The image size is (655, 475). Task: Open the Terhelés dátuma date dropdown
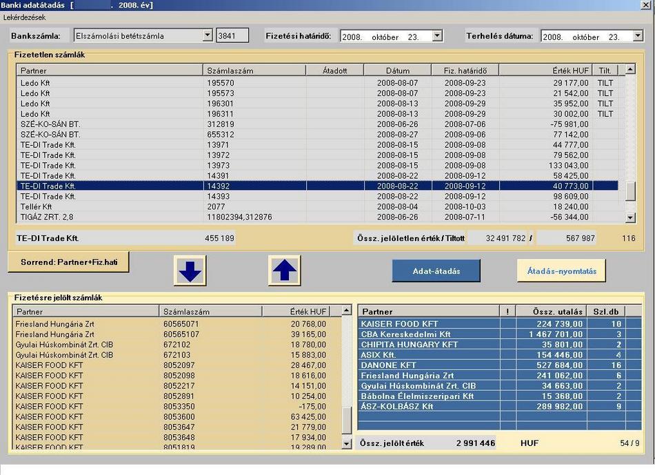(x=638, y=36)
